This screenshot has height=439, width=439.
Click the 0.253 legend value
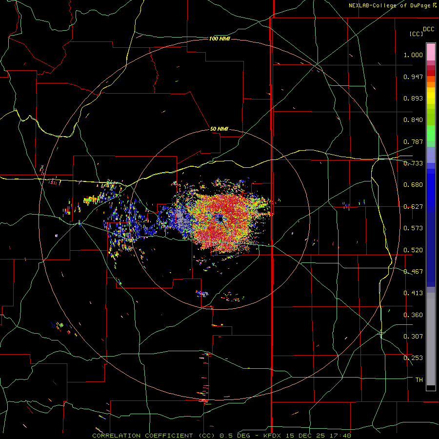[x=413, y=358]
